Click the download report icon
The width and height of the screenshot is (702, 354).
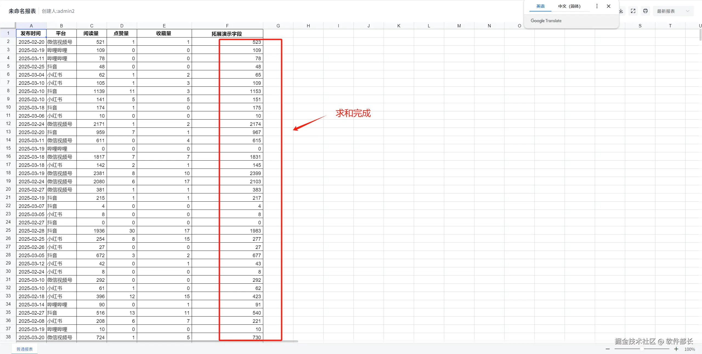pos(621,11)
